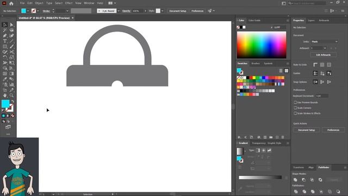Select the Line Segment tool
This screenshot has height=196, width=348.
11,41
